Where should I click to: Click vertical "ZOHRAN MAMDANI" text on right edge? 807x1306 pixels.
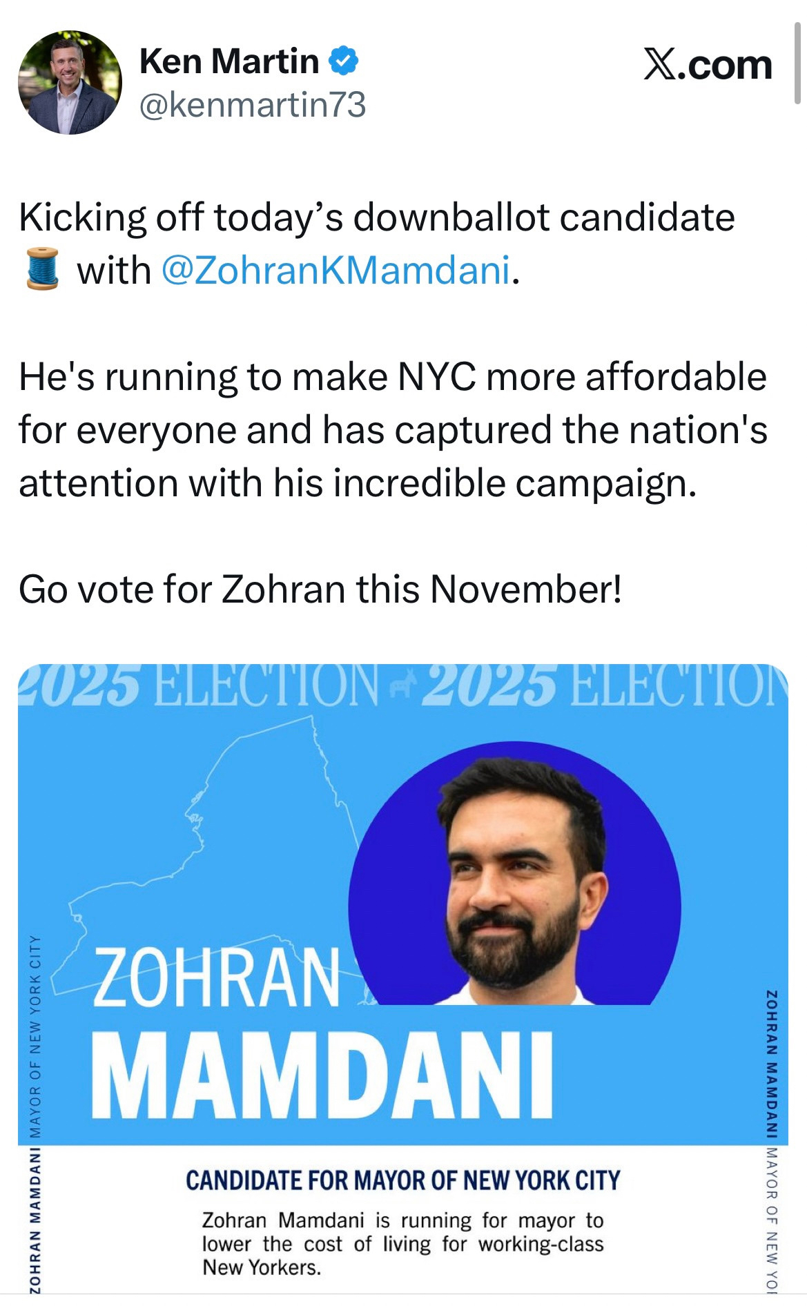(772, 1063)
